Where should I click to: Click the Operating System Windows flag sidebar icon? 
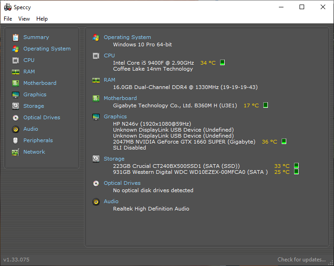[x=16, y=49]
